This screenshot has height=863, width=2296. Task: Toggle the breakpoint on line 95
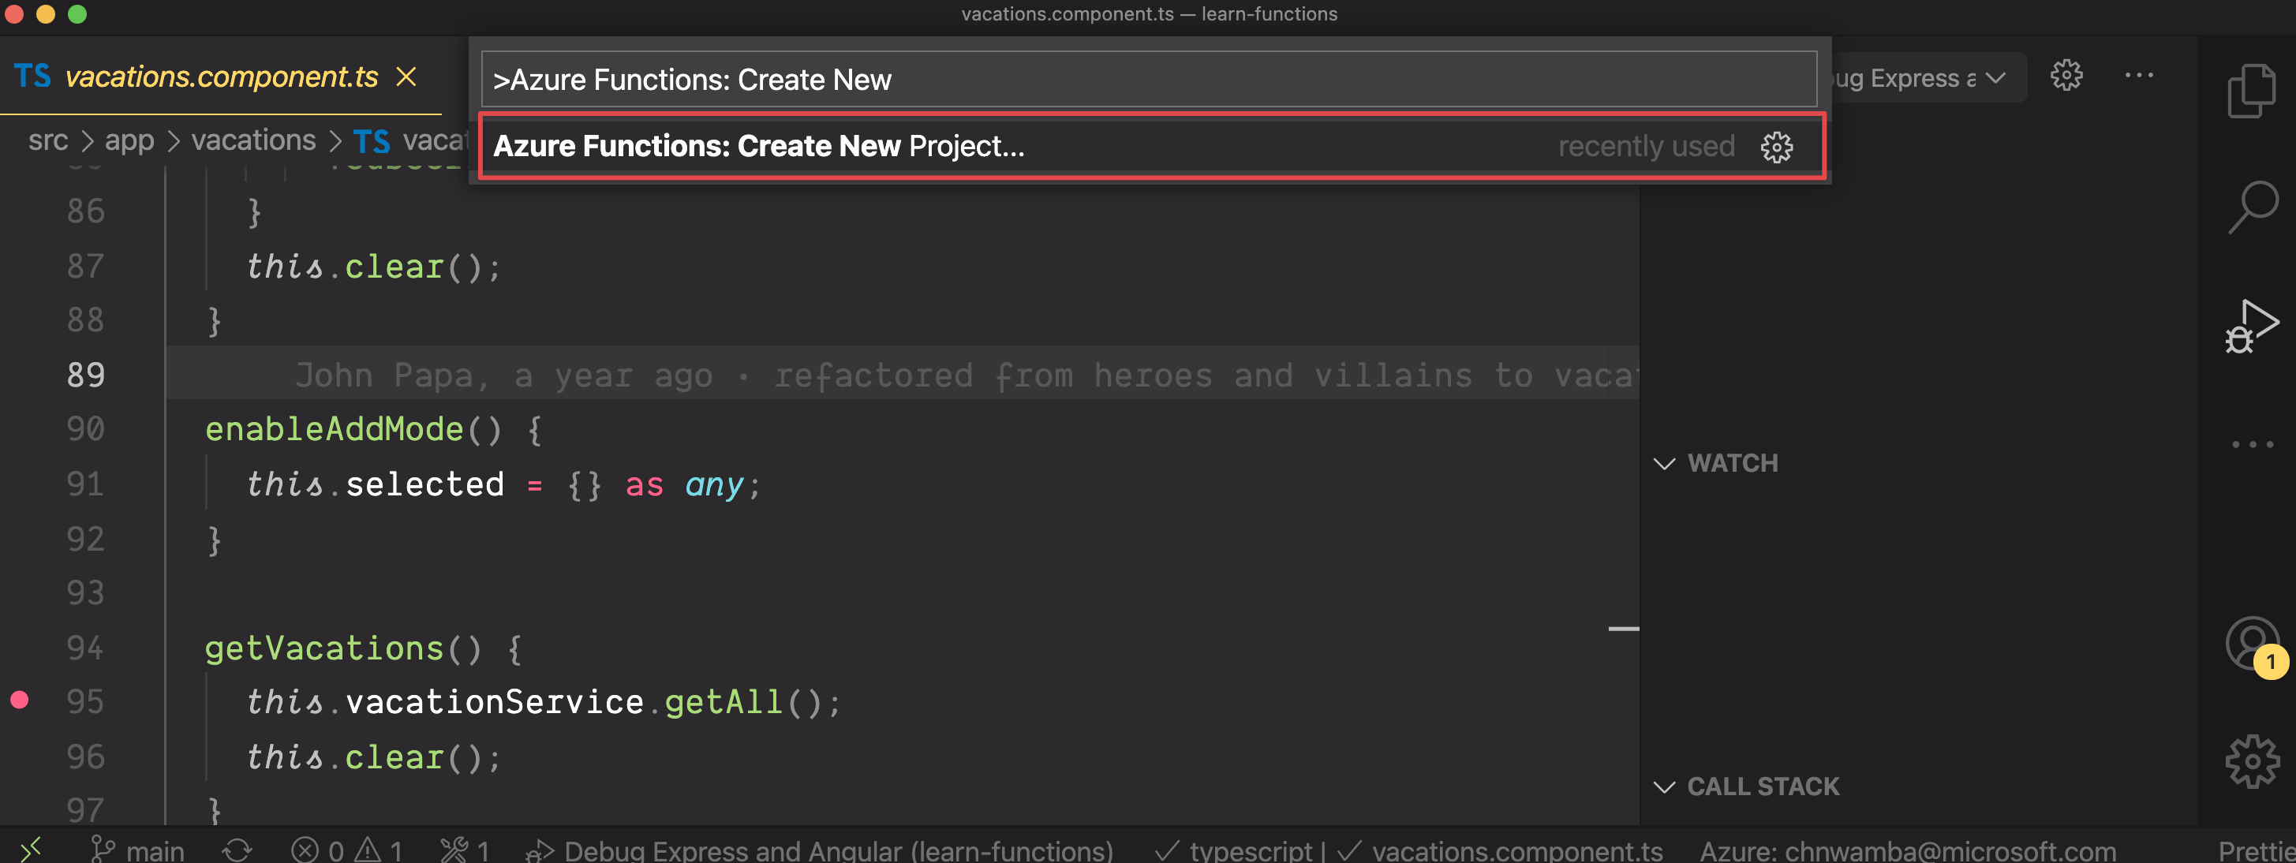click(20, 700)
